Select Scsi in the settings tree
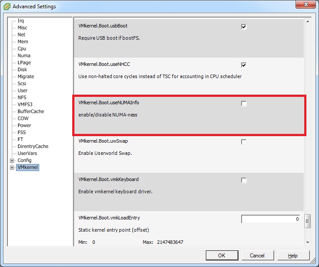The width and height of the screenshot is (319, 267). coord(22,83)
